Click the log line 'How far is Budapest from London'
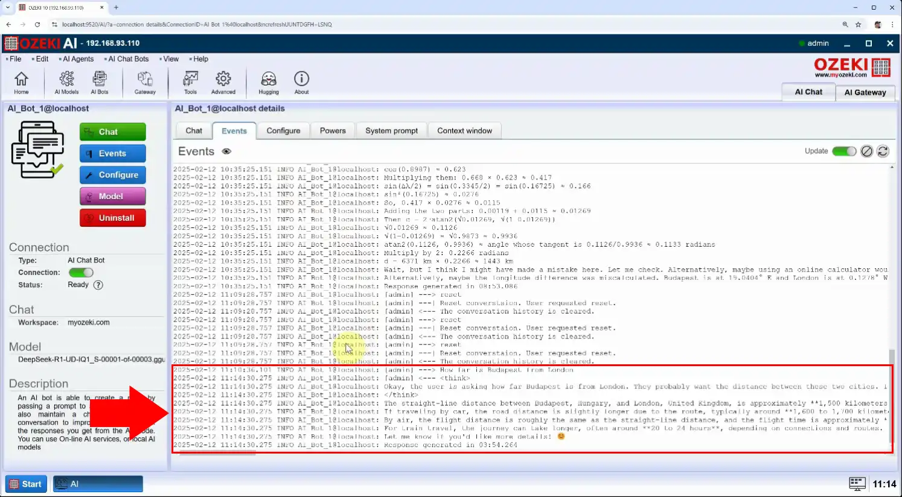902x497 pixels. (x=506, y=370)
